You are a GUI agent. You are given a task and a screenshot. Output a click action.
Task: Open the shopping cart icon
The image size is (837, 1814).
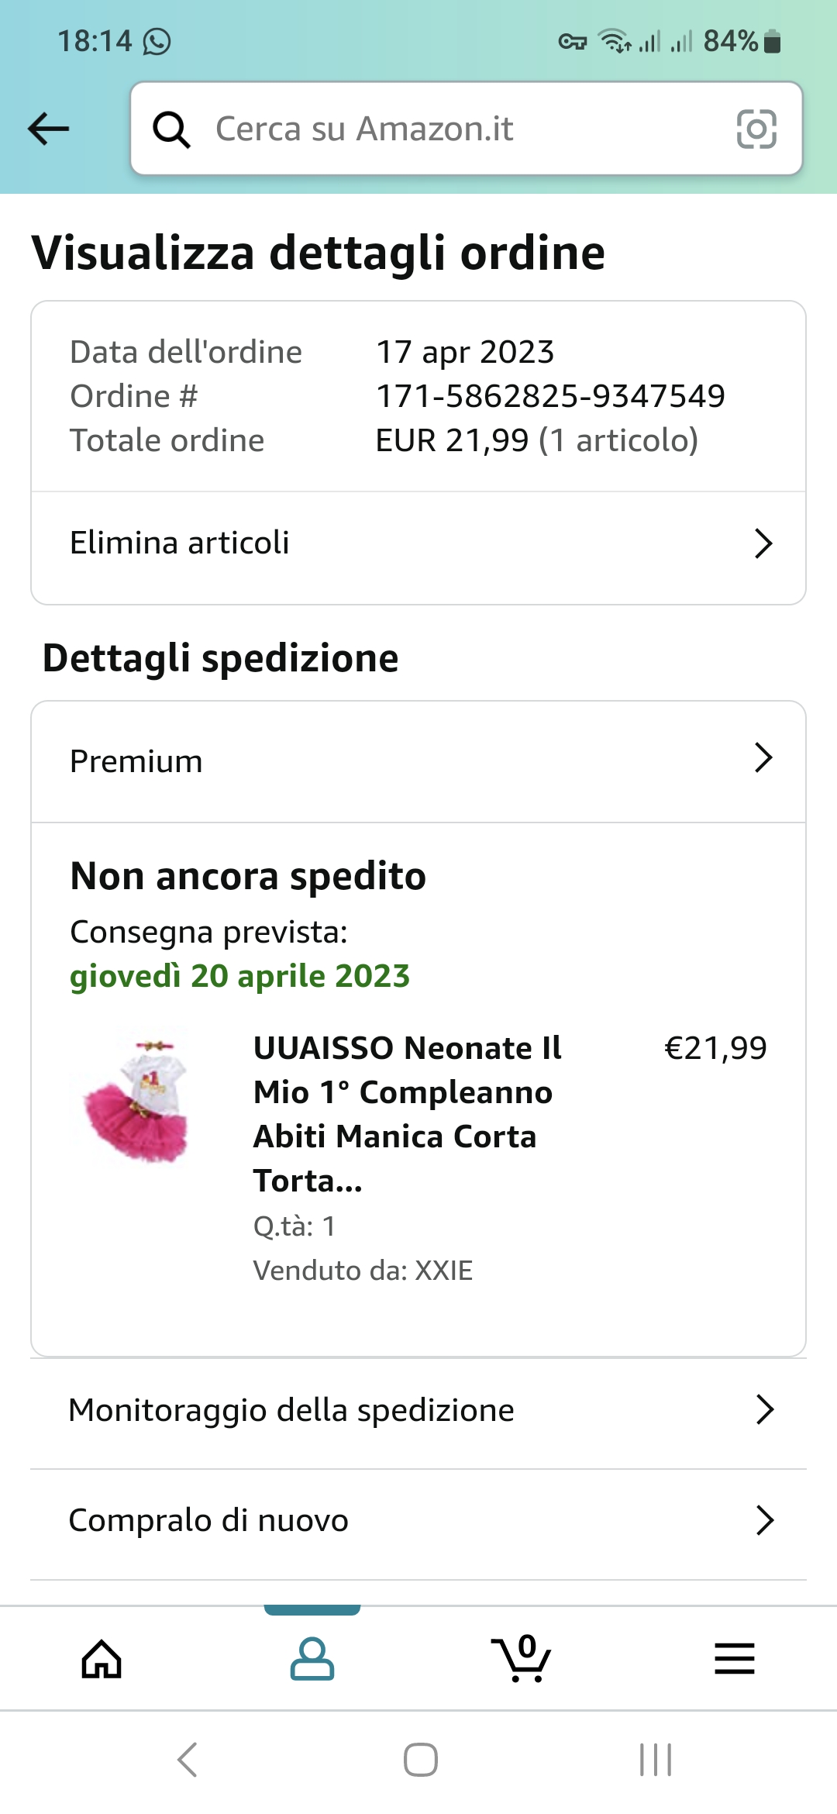point(522,1659)
